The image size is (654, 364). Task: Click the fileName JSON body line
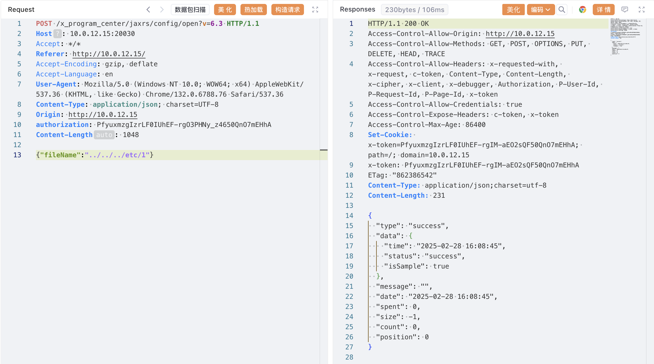point(95,155)
